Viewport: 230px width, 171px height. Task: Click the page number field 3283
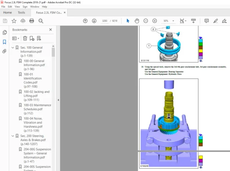105,21
